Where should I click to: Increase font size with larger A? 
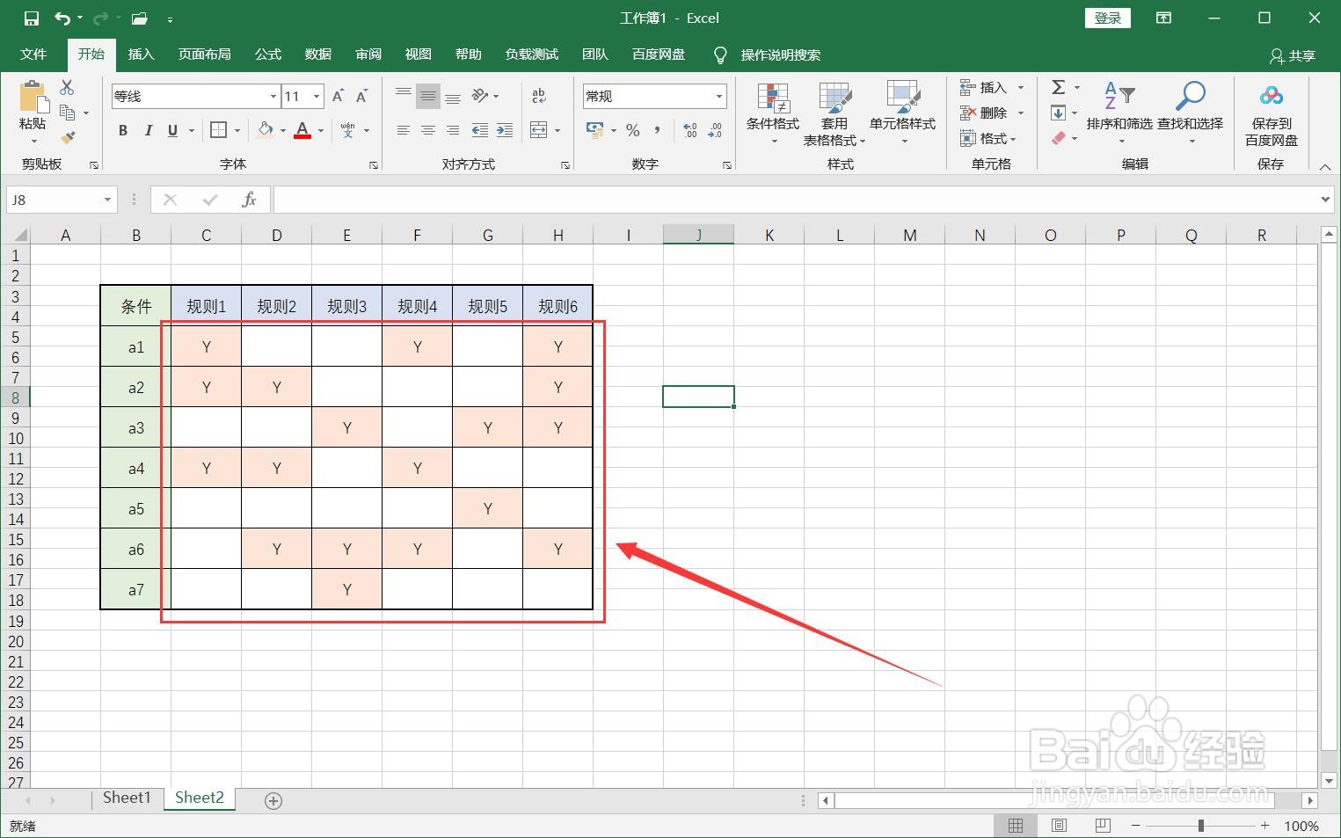tap(338, 96)
